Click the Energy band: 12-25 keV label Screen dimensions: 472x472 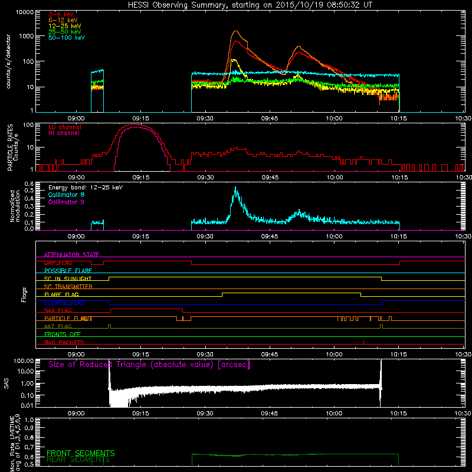tap(86, 188)
